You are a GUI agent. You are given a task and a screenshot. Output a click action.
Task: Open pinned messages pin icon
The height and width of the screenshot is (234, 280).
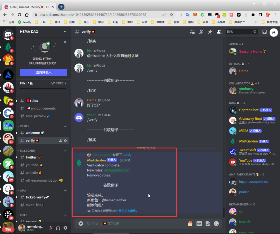pyautogui.click(x=210, y=32)
